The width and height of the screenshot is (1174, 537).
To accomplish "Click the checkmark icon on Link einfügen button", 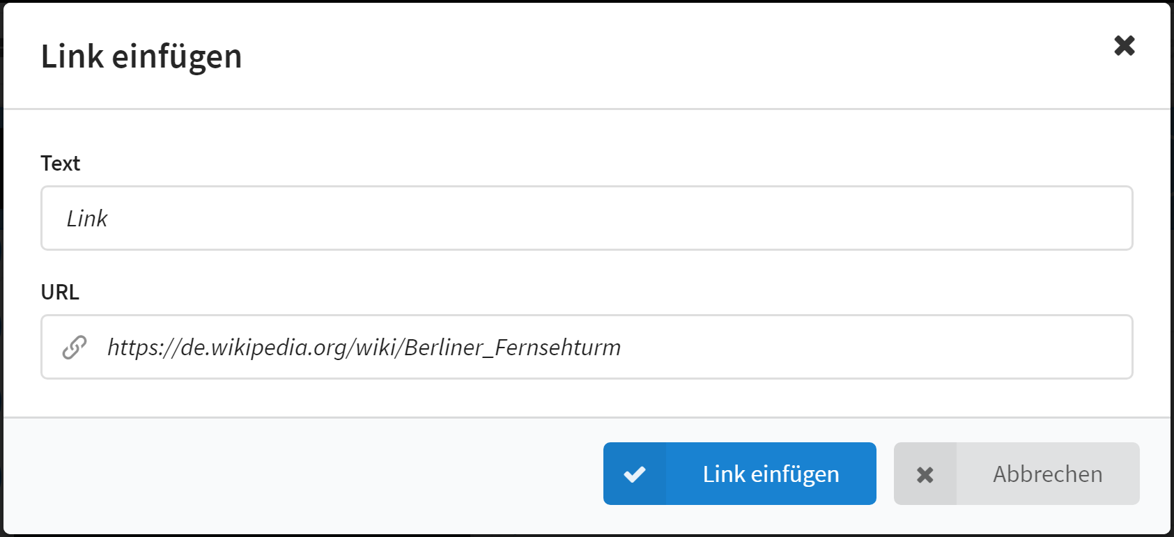I will 635,474.
